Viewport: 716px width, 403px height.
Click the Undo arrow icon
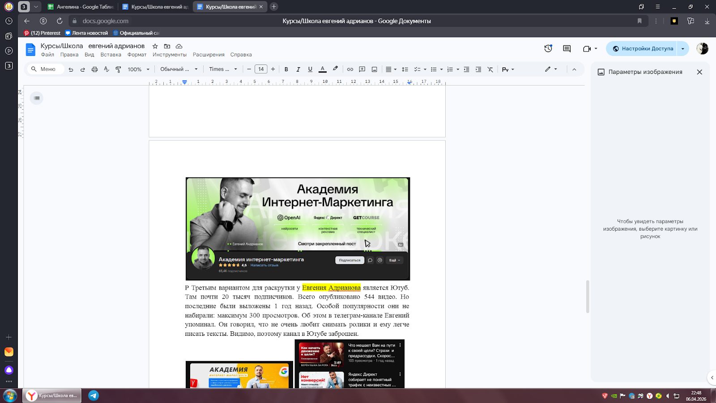pyautogui.click(x=71, y=69)
